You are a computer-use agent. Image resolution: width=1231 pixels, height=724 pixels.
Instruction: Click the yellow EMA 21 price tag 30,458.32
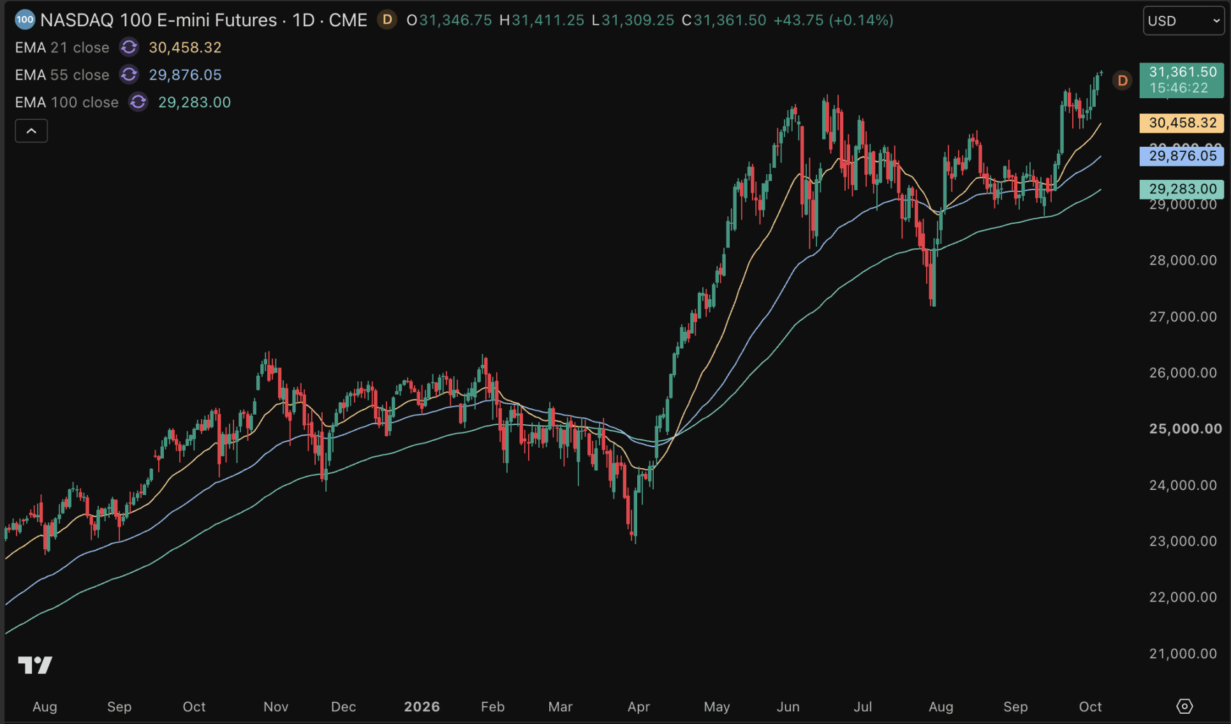(1182, 122)
